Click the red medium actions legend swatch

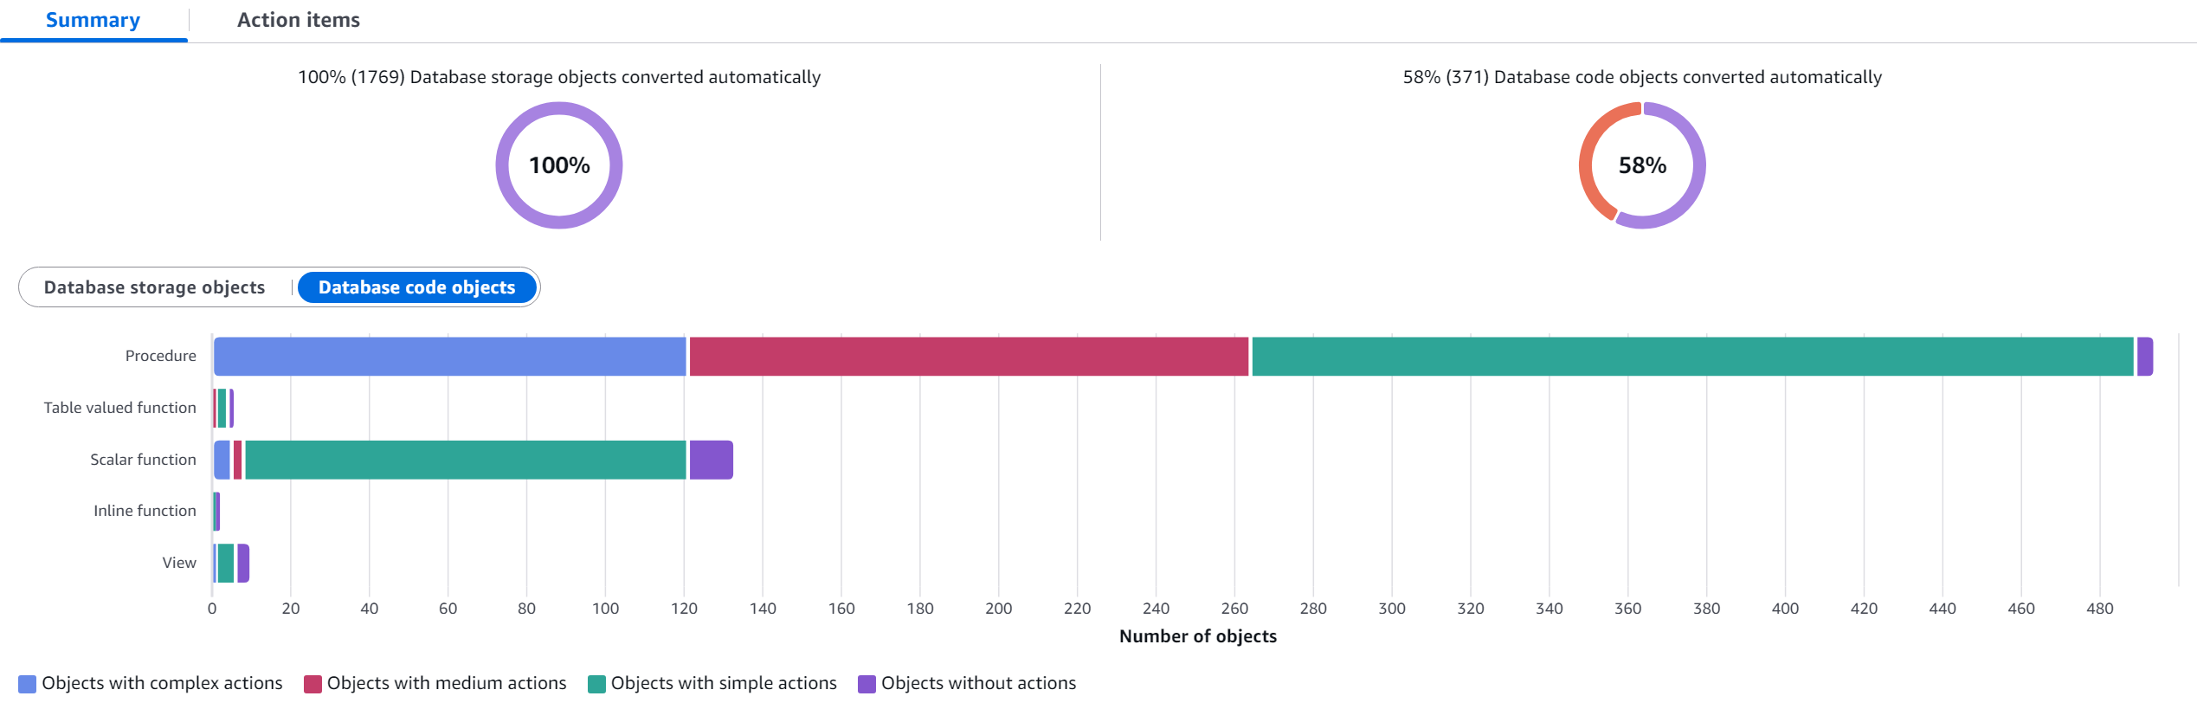pos(312,684)
